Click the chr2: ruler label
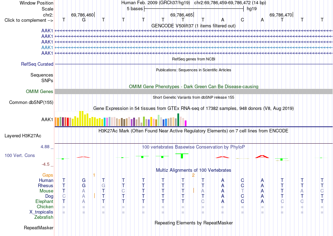Screen dimensions: 333x236 point(48,15)
